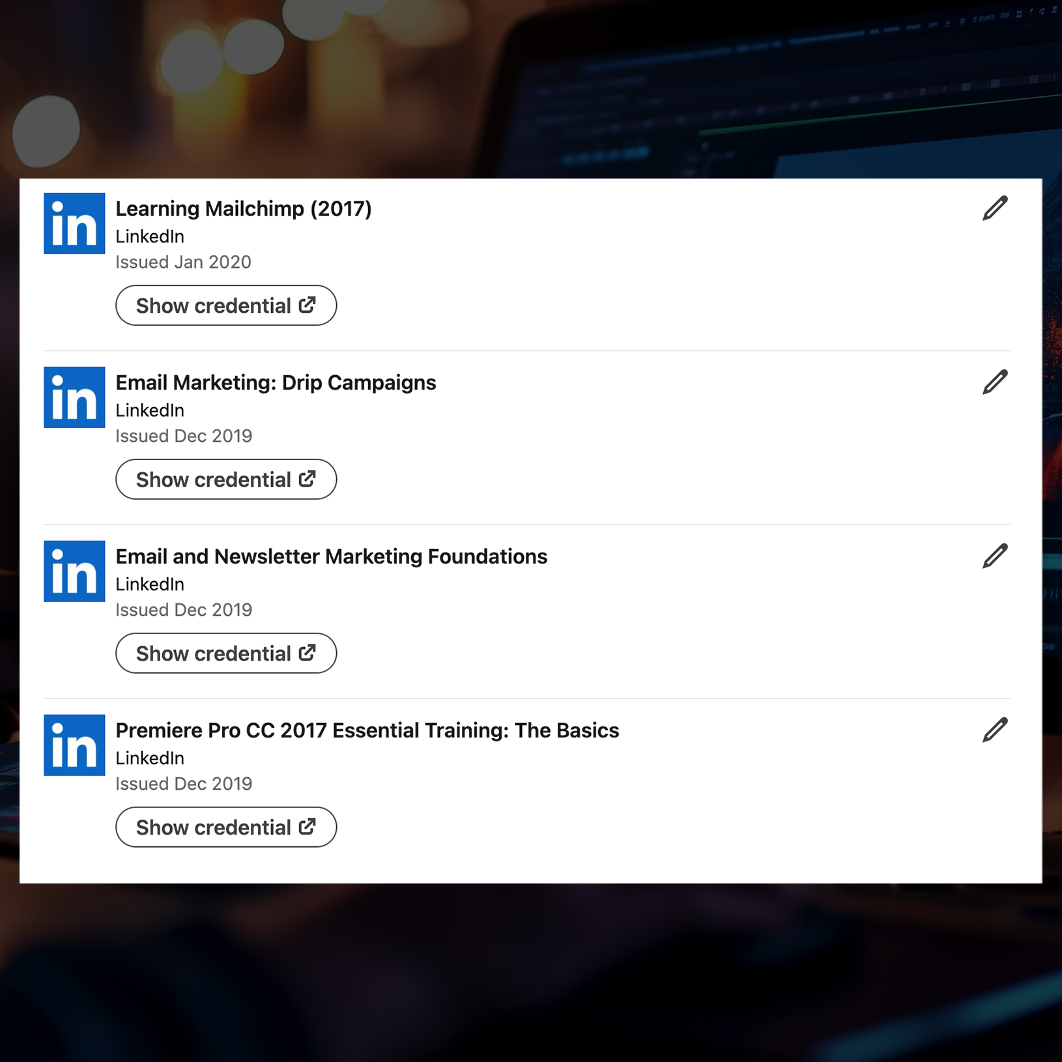Image resolution: width=1062 pixels, height=1062 pixels.
Task: Open Premiere Pro CC 2017 Essential Training title
Action: [367, 731]
